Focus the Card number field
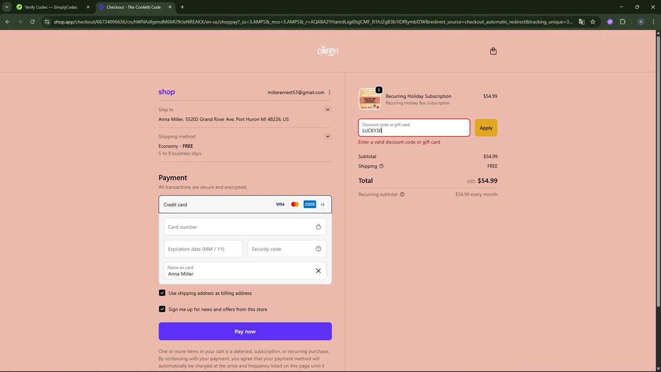Screen dimensions: 661x372 [x=245, y=227]
